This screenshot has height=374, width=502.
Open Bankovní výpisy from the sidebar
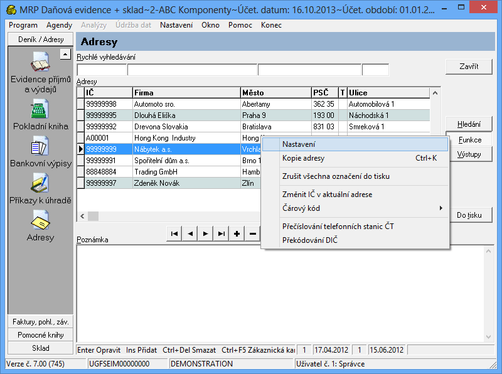coord(40,147)
